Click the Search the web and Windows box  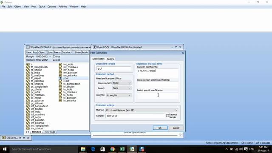tap(43, 149)
